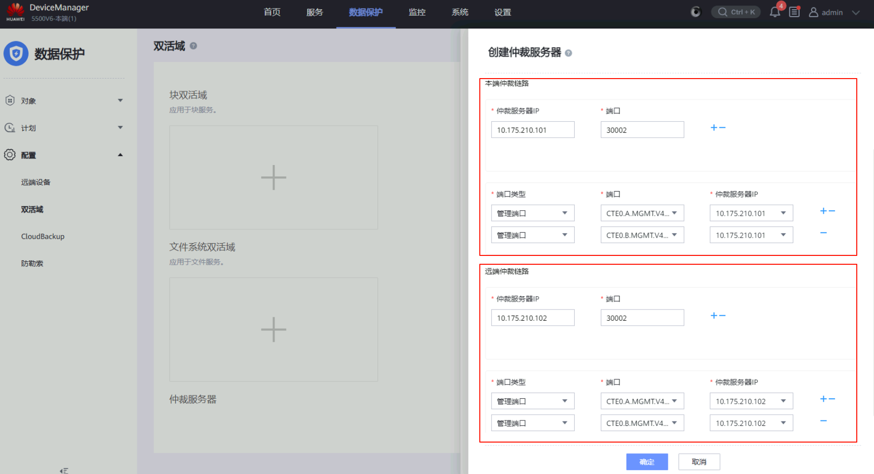The width and height of the screenshot is (874, 474).
Task: Open remote CTE0.A.MGMT port dropdown
Action: click(x=642, y=401)
